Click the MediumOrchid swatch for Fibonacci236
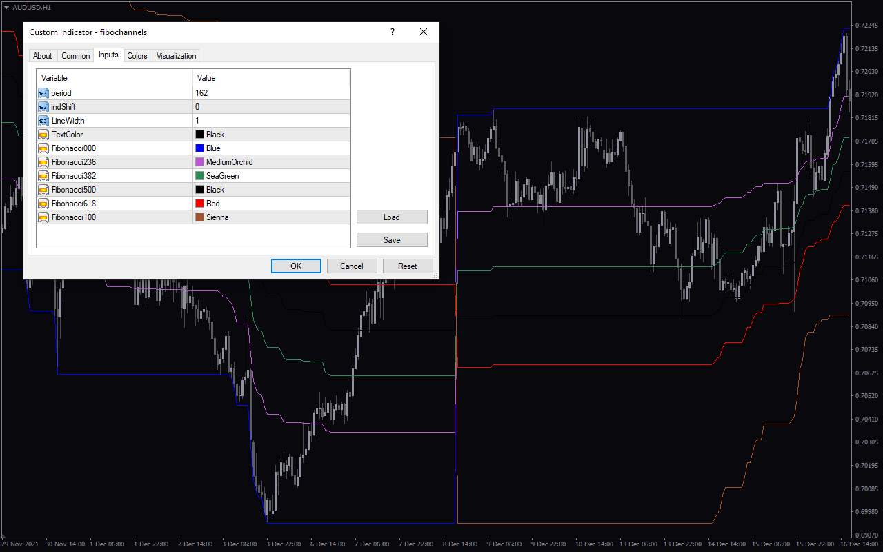Image resolution: width=883 pixels, height=552 pixels. [200, 162]
